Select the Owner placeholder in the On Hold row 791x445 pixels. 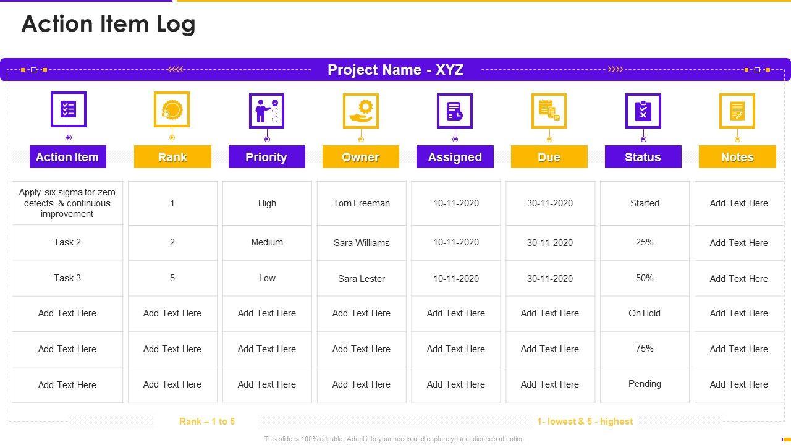click(x=362, y=313)
